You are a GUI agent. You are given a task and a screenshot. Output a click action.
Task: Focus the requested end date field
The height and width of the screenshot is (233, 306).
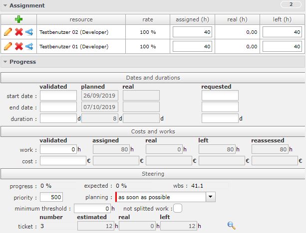coord(220,107)
